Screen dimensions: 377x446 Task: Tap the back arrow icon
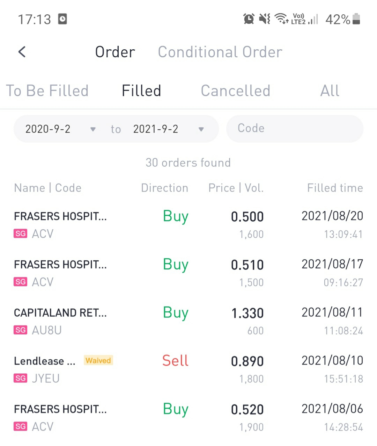pos(22,52)
